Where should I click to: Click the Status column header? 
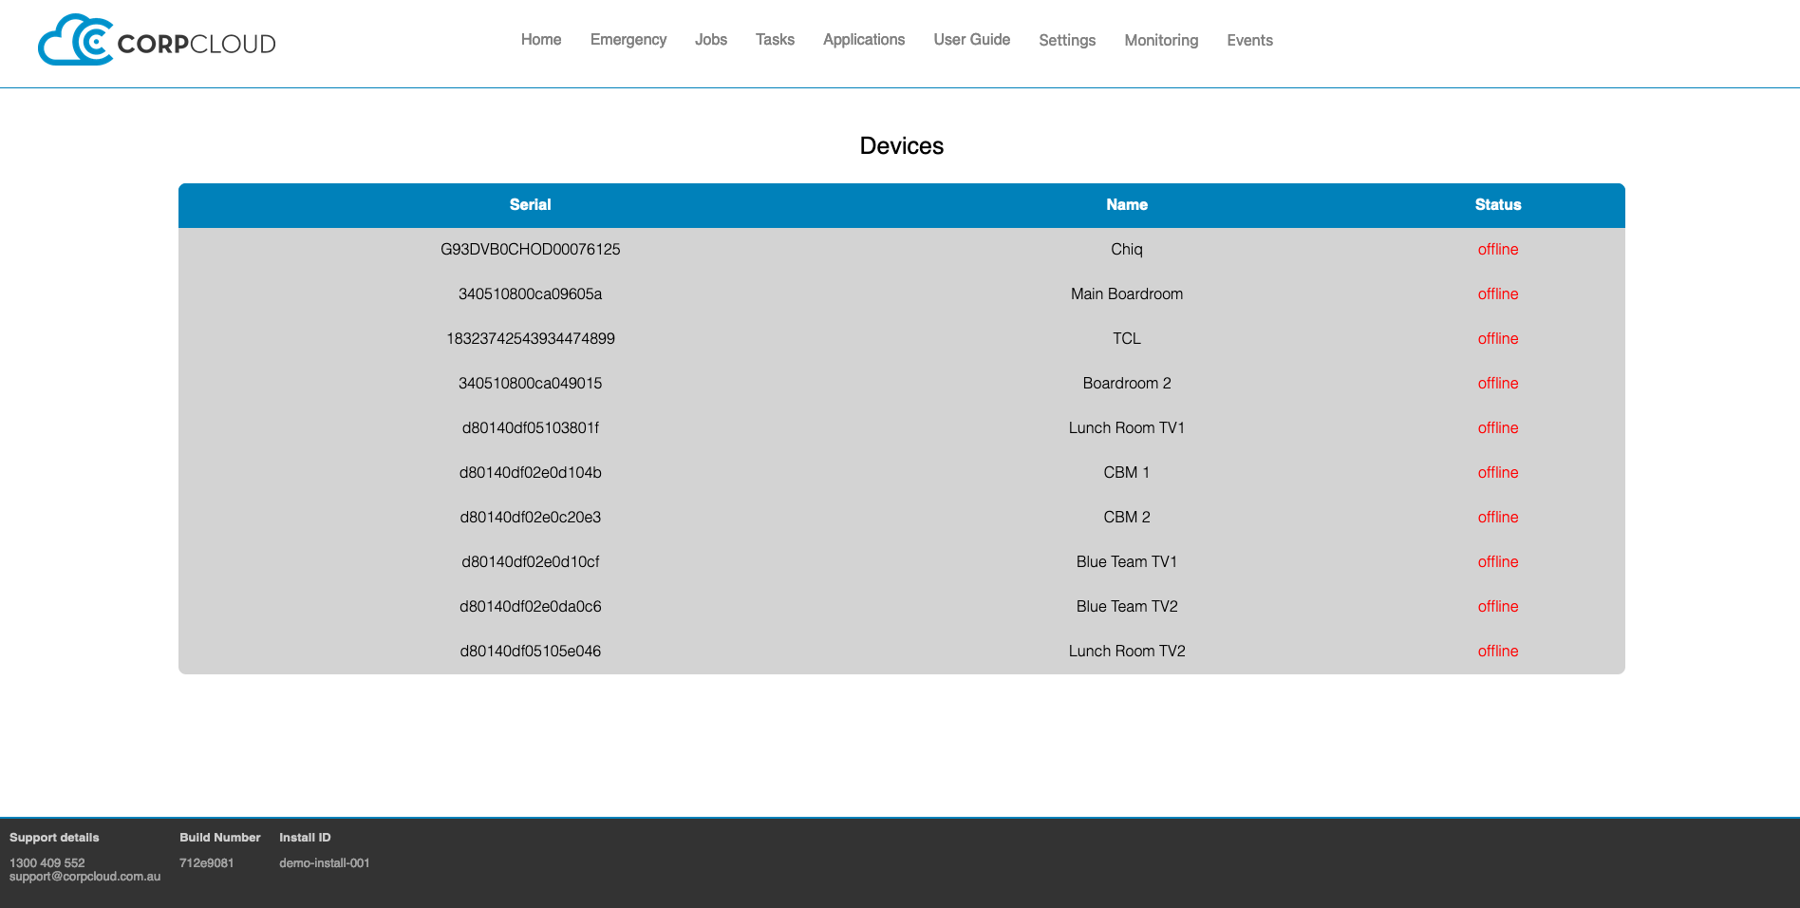1497,205
